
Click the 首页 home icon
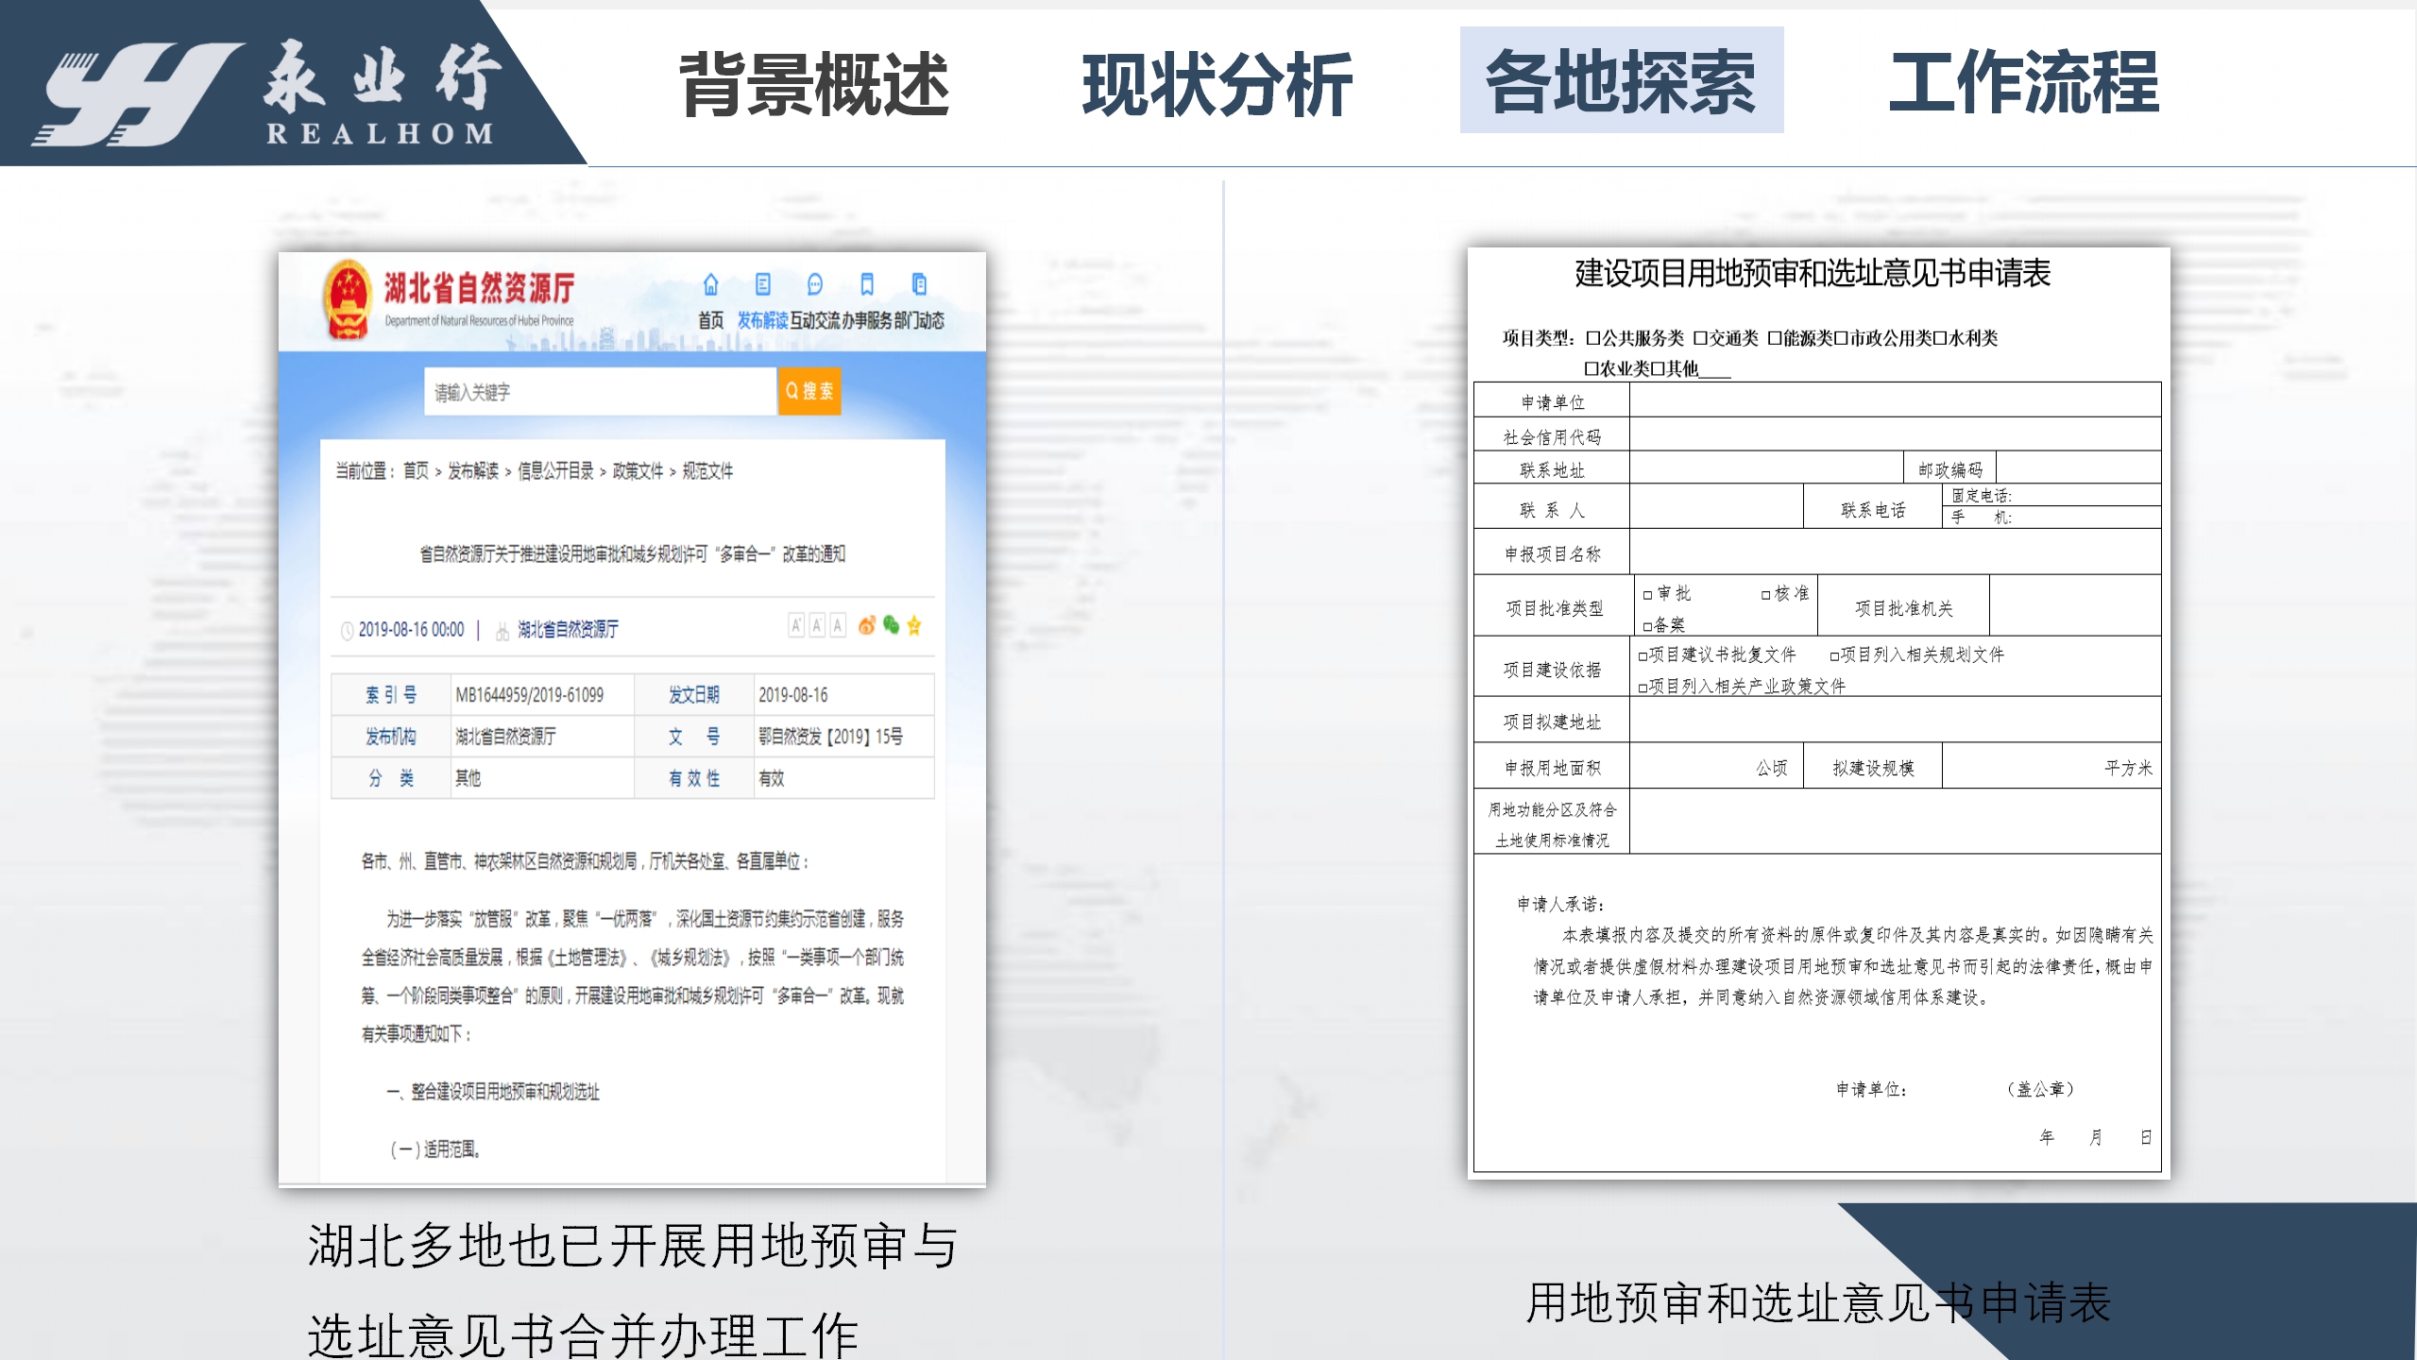710,284
